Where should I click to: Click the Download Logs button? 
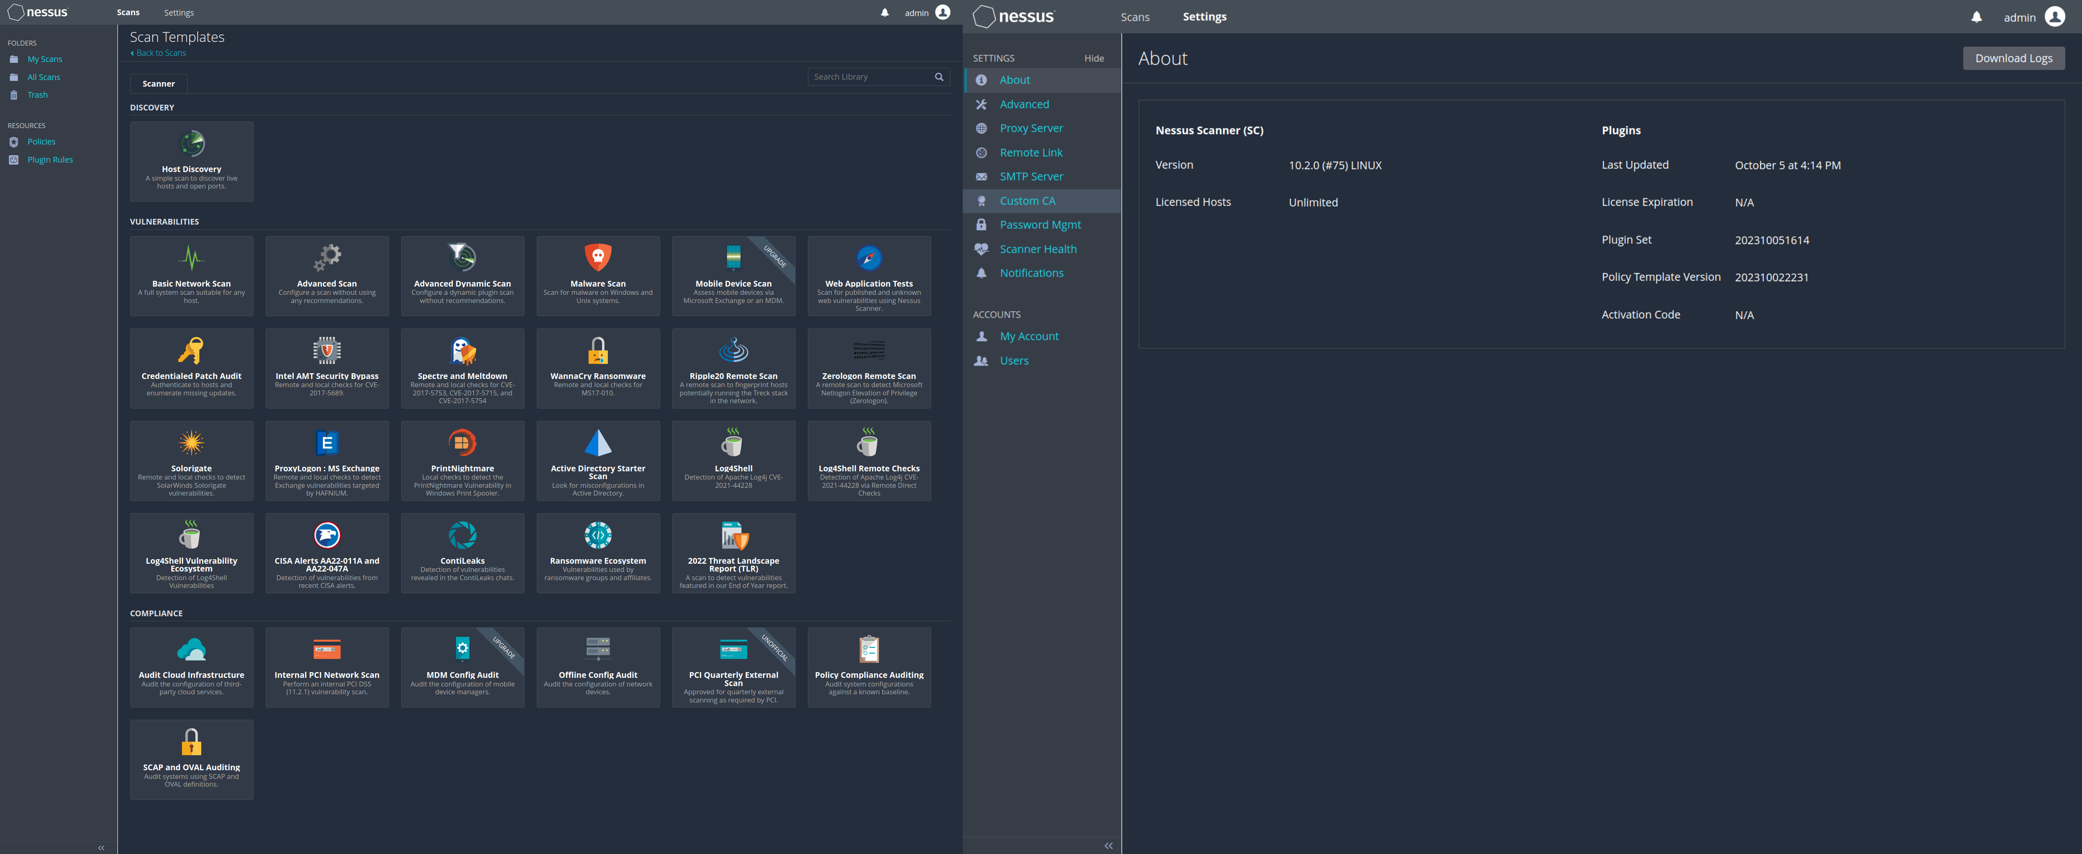tap(2013, 58)
